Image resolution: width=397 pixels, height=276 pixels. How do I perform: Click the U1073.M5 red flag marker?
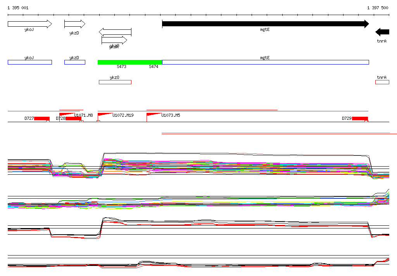pyautogui.click(x=154, y=115)
